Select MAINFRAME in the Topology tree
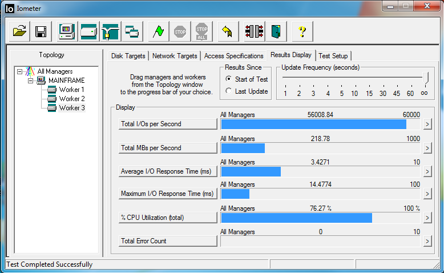This screenshot has width=444, height=273. point(67,81)
